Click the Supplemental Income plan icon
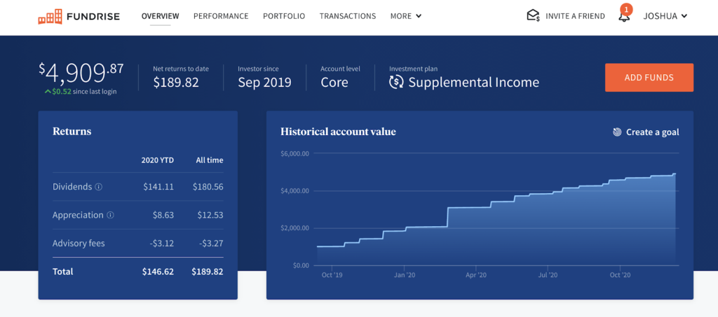Viewport: 718px width, 317px height. tap(397, 83)
